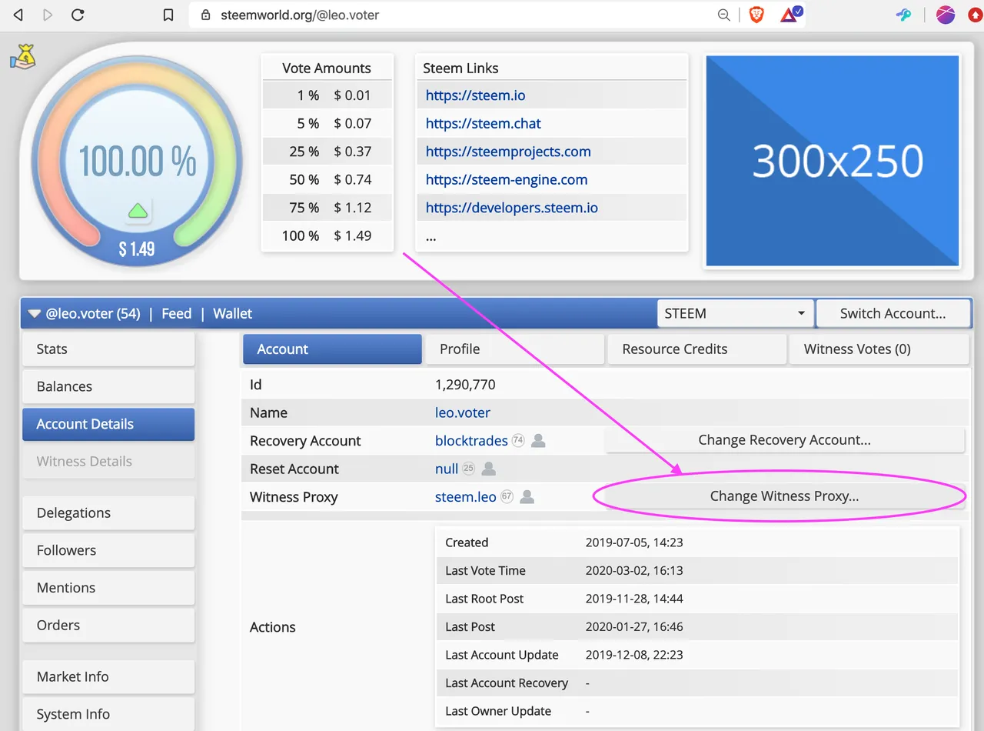Reload the page with the refresh icon
This screenshot has height=731, width=984.
78,15
